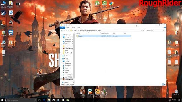This screenshot has width=182, height=102.
Task: Select This PC in navigation pane
Action: point(65,59)
